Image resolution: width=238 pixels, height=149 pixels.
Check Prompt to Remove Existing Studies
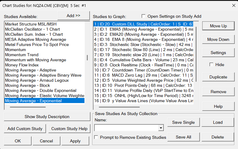click(x=96, y=137)
